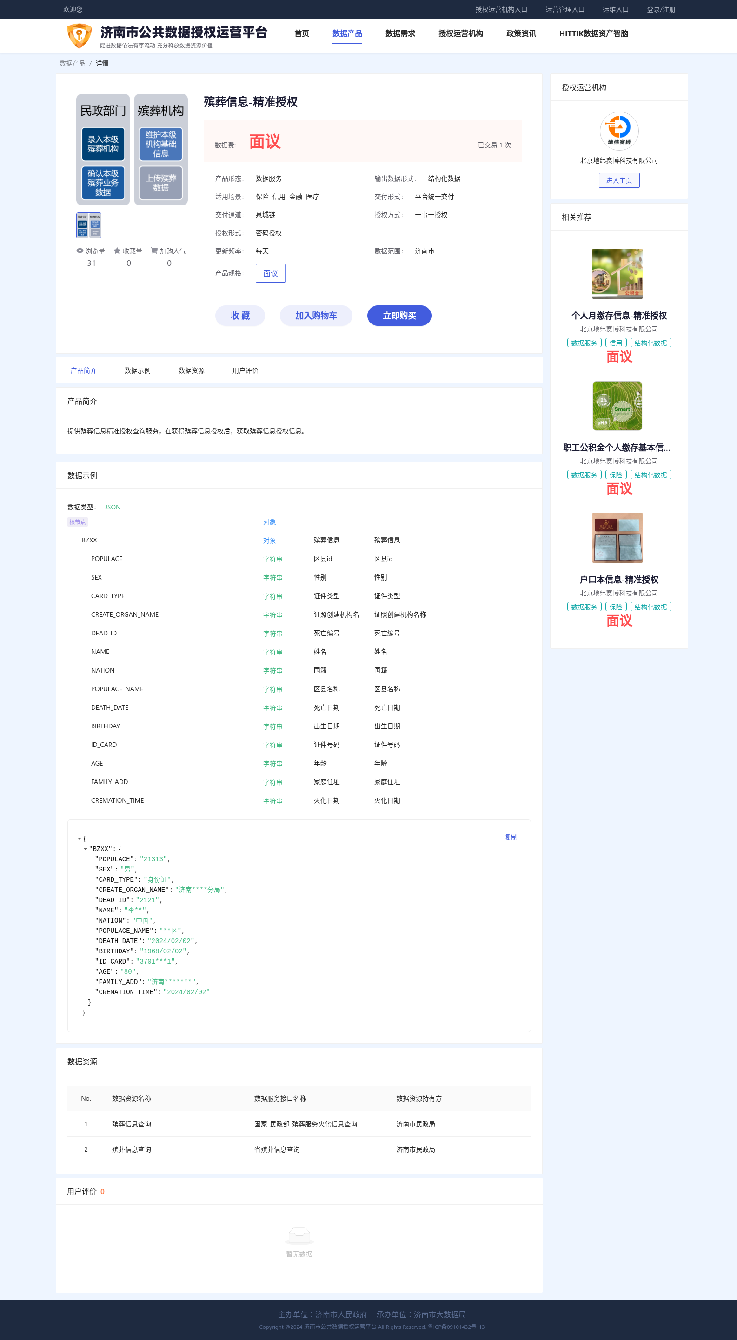Open the 运维入口 link
Viewport: 737px width, 1340px height.
tap(616, 9)
